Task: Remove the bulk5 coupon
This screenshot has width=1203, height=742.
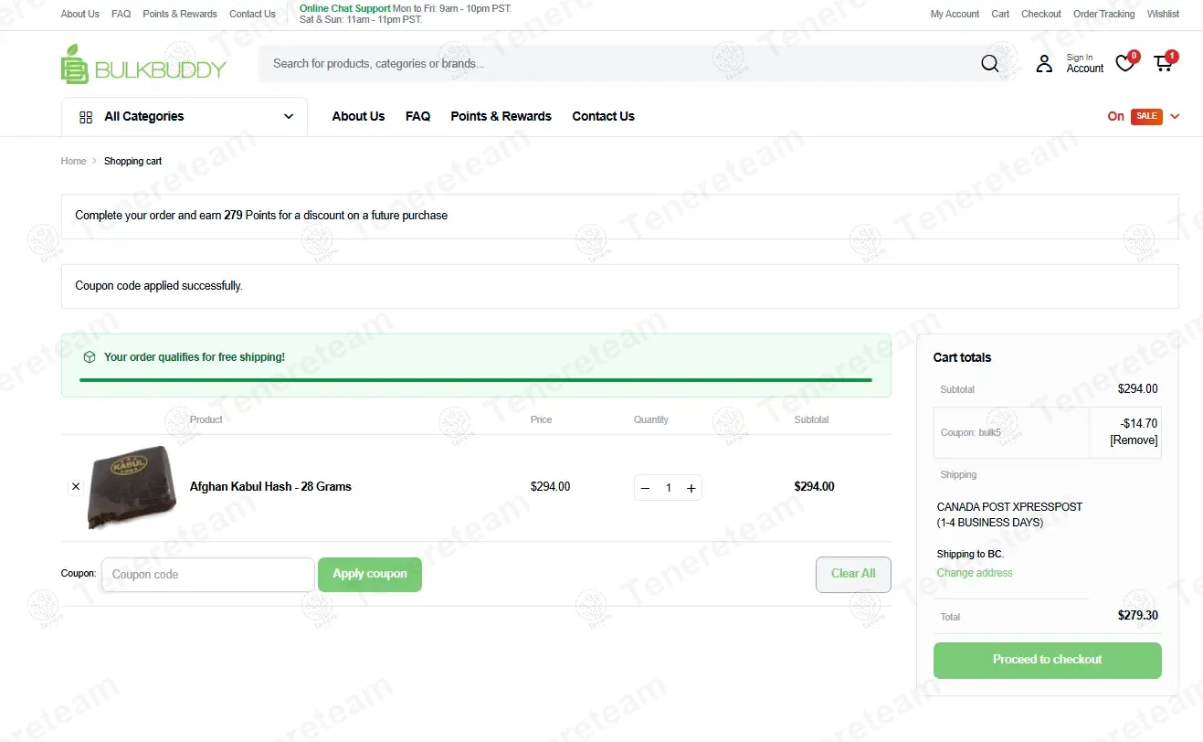Action: click(x=1134, y=440)
